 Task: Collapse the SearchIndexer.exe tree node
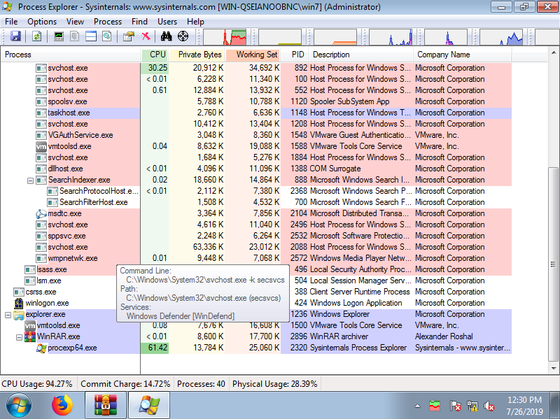click(x=30, y=180)
